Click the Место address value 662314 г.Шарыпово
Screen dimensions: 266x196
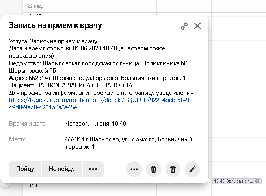click(x=128, y=143)
